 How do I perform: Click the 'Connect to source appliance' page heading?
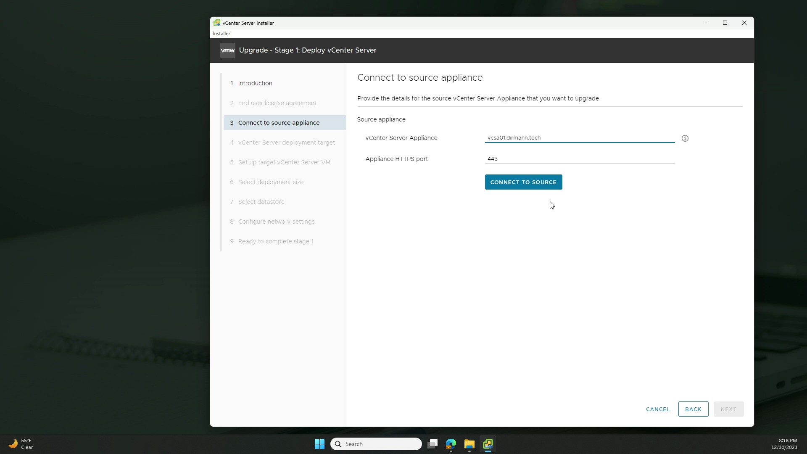click(x=420, y=78)
